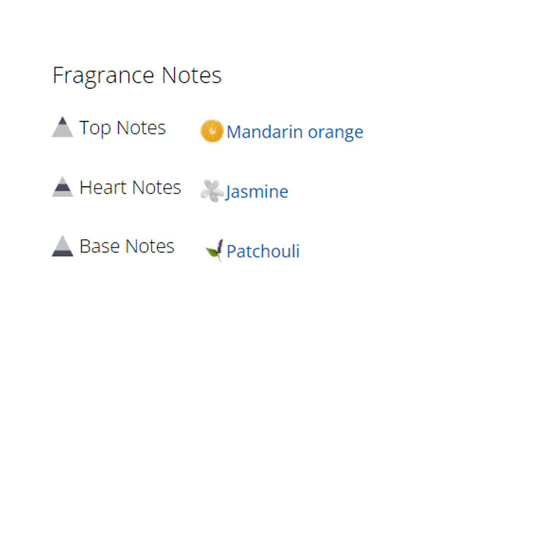Click the patchouli leaf sprig icon
The image size is (547, 547).
click(x=215, y=250)
